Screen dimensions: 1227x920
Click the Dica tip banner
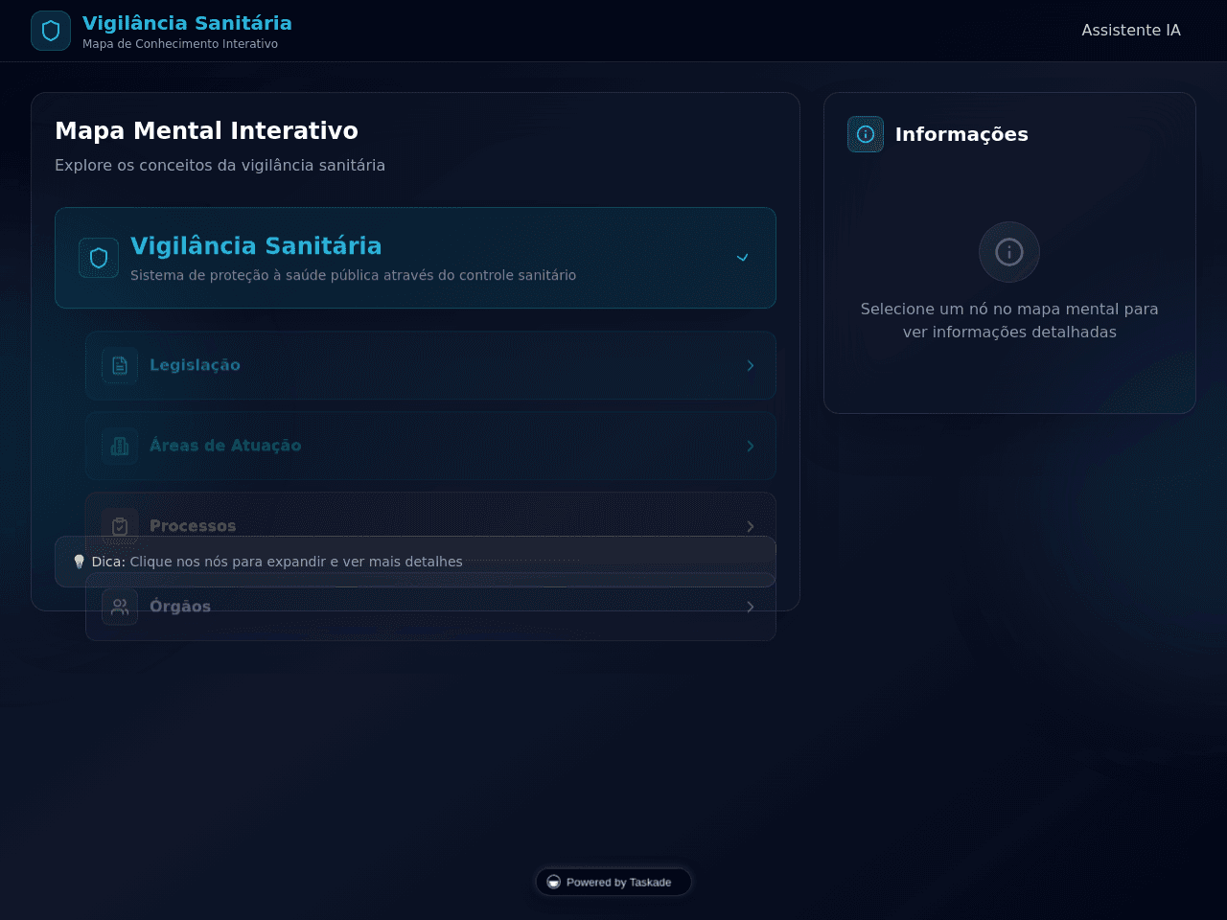point(415,562)
